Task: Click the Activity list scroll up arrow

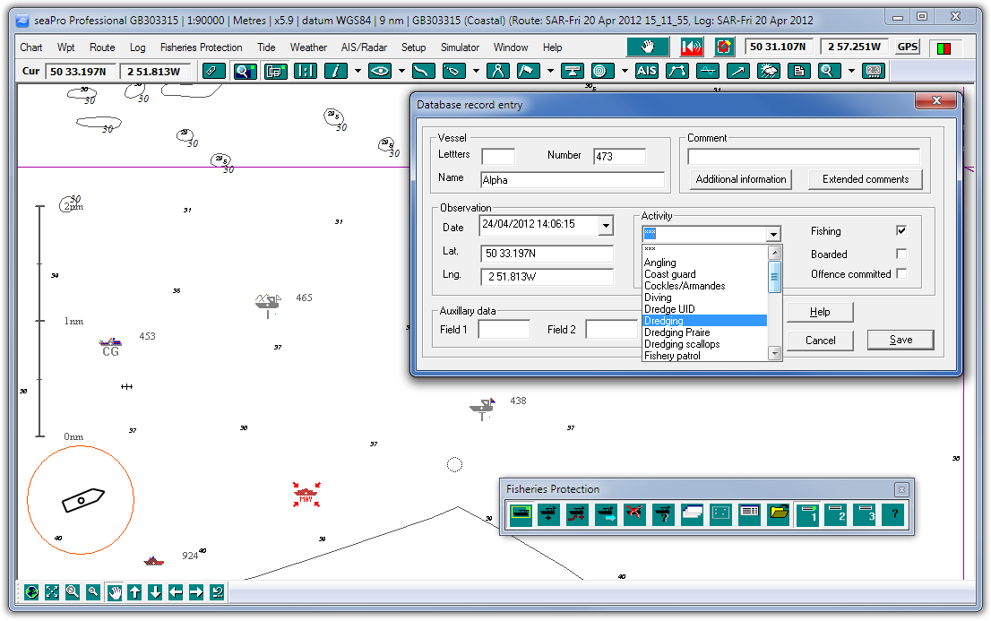Action: 775,253
